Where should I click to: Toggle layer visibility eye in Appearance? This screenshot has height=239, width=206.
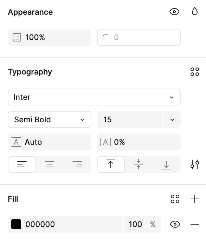(x=174, y=12)
